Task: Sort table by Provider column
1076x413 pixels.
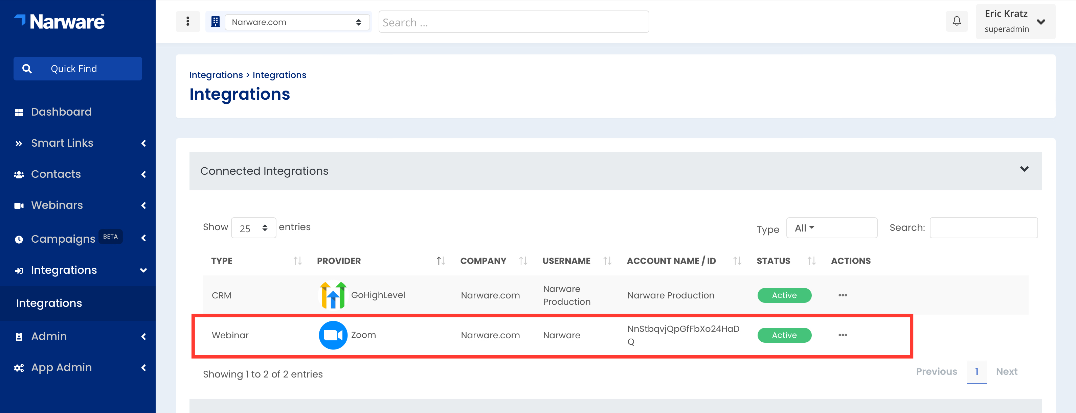Action: 441,261
